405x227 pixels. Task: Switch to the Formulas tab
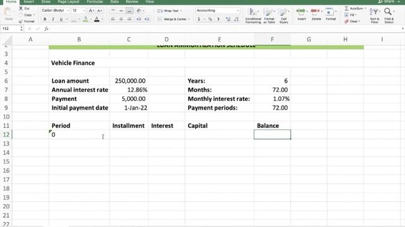click(x=95, y=1)
